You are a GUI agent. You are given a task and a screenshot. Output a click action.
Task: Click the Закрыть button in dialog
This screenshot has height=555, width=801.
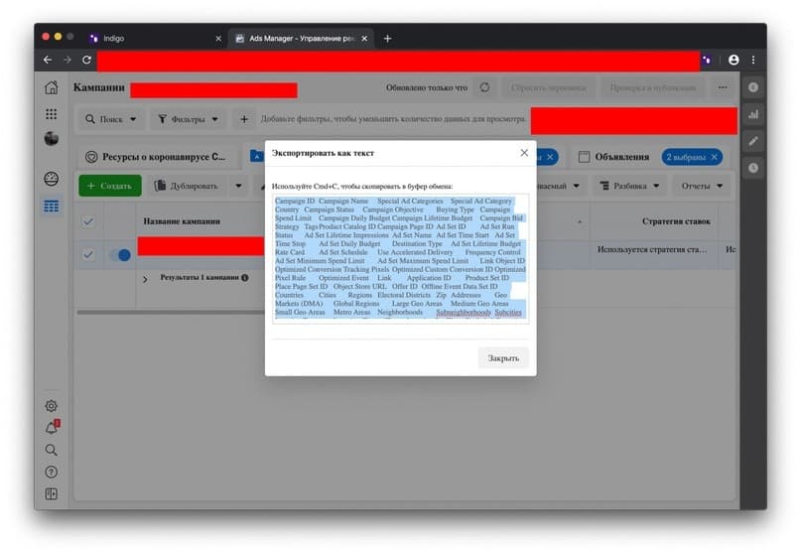(x=503, y=358)
